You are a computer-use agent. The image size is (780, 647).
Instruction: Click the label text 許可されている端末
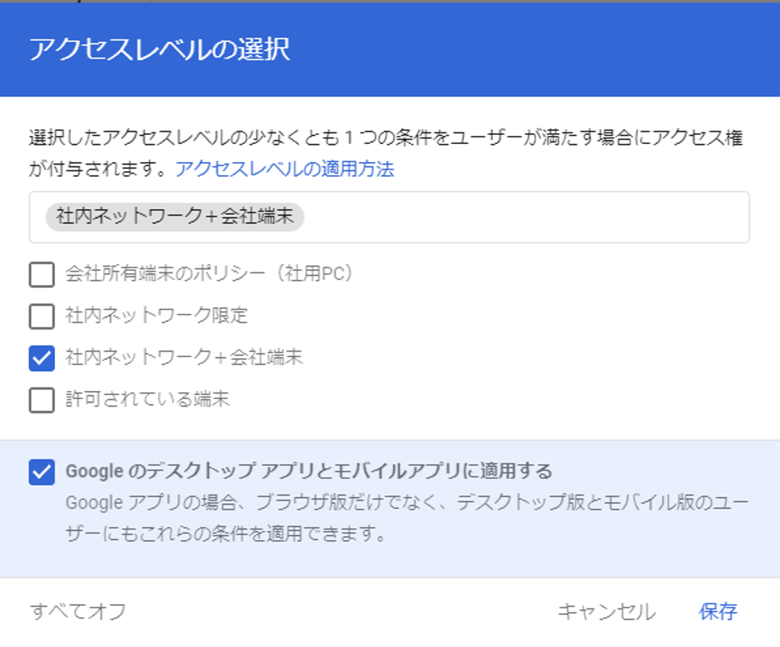point(125,400)
